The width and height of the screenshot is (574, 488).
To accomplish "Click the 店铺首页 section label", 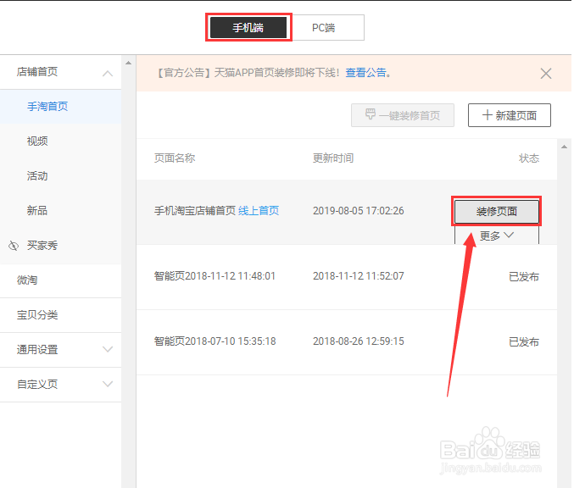I will (x=37, y=72).
